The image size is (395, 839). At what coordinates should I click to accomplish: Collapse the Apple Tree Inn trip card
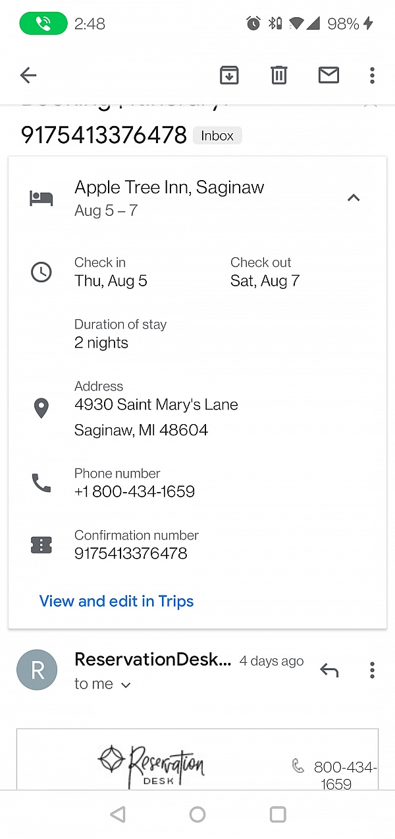(x=354, y=197)
